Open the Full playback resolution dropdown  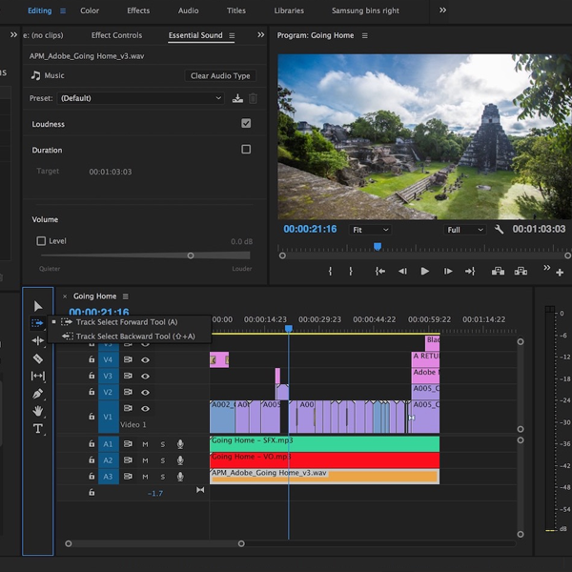[x=466, y=230]
